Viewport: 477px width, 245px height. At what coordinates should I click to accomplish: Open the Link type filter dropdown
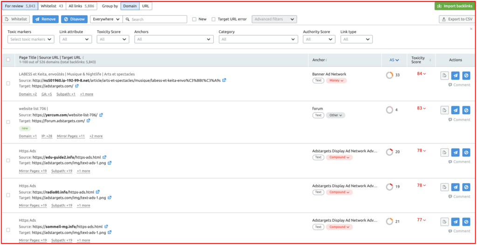[x=356, y=39]
